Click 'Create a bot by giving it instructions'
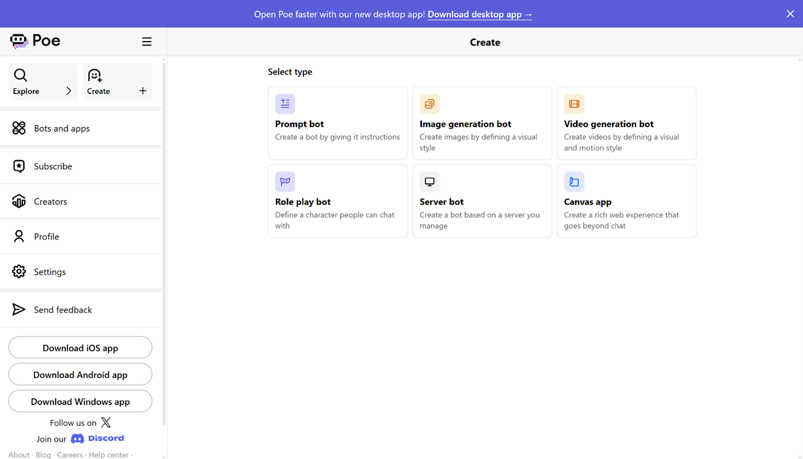 point(337,137)
